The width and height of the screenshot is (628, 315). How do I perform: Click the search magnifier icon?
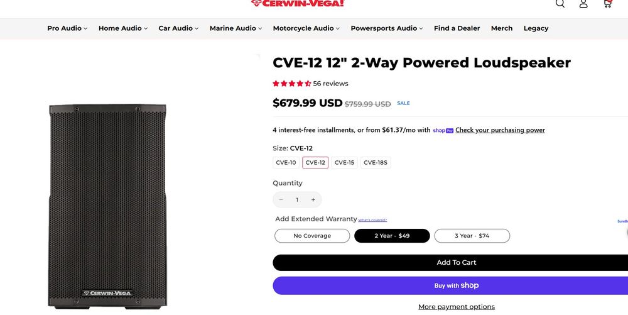560,3
